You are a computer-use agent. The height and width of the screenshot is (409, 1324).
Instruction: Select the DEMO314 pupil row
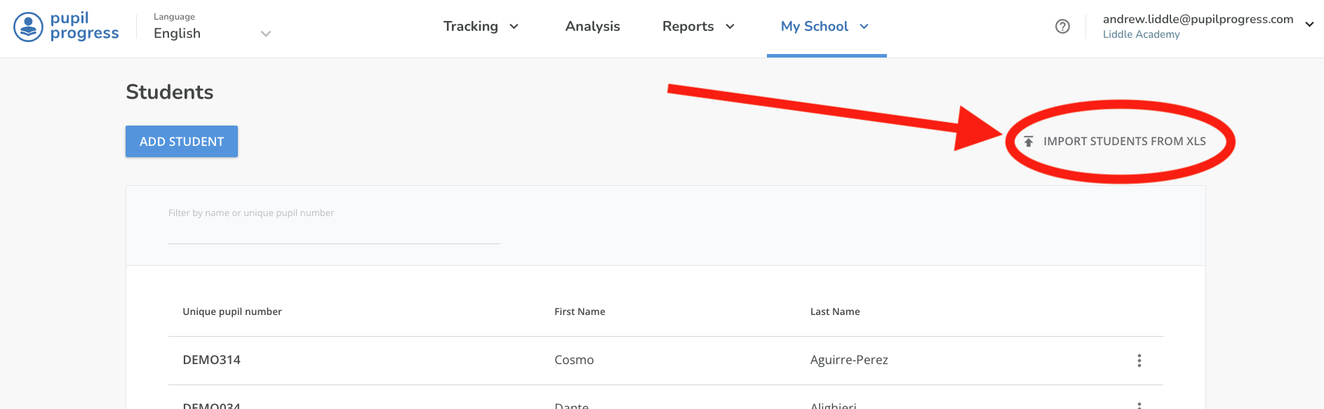click(x=212, y=360)
